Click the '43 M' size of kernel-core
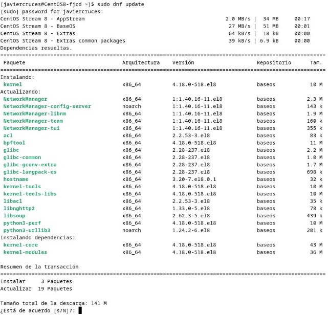 click(316, 245)
